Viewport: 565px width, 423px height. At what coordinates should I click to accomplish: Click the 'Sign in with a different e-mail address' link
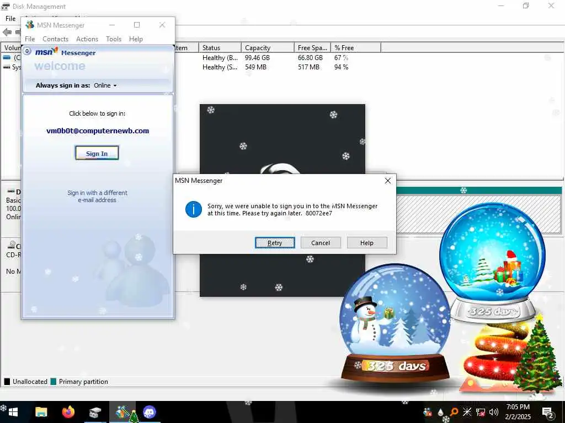pyautogui.click(x=97, y=197)
